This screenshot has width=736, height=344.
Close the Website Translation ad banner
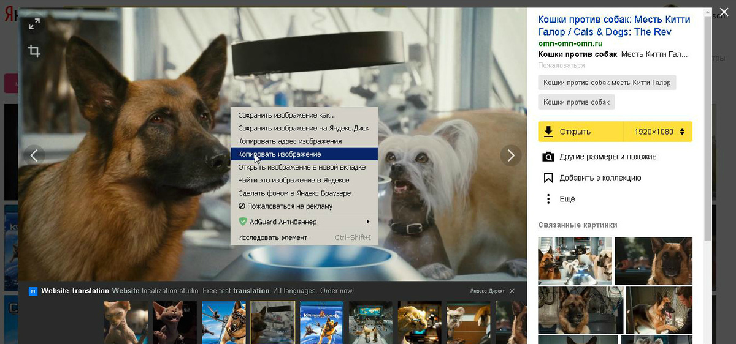pyautogui.click(x=512, y=291)
